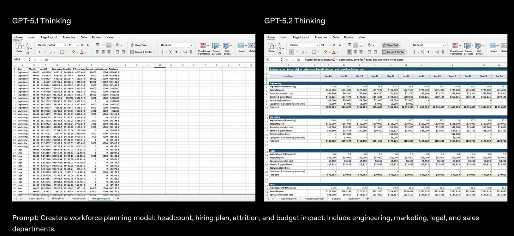Click the Format Painter brush in left Excel window
The width and height of the screenshot is (514, 236).
[28, 53]
